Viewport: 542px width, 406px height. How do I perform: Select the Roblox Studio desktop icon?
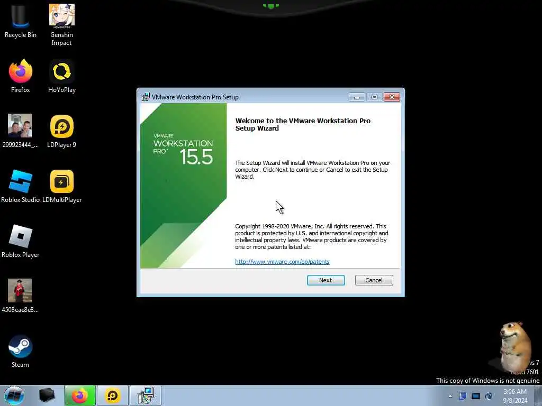(x=21, y=186)
